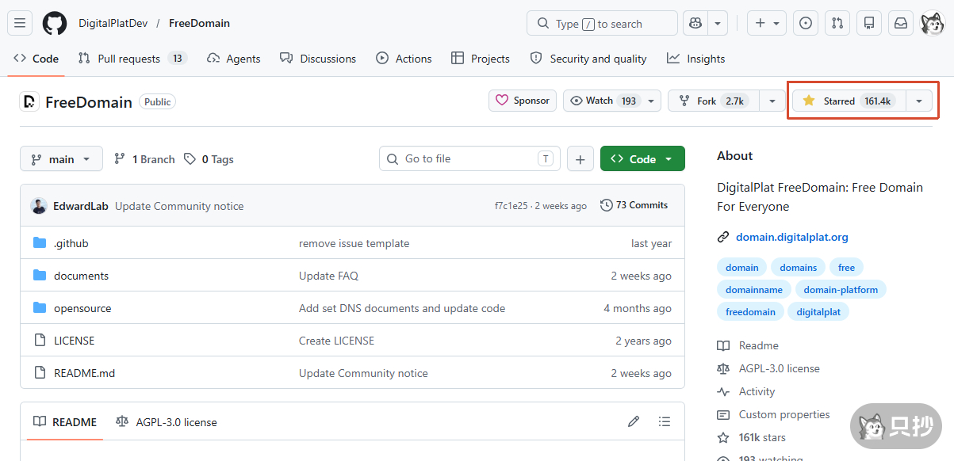
Task: Open the Insights tab
Action: [x=695, y=59]
